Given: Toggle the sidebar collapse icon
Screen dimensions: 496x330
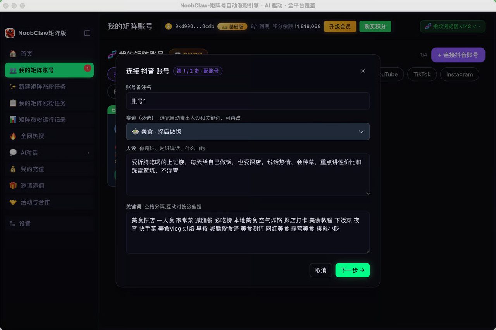Looking at the screenshot, I should [x=87, y=33].
